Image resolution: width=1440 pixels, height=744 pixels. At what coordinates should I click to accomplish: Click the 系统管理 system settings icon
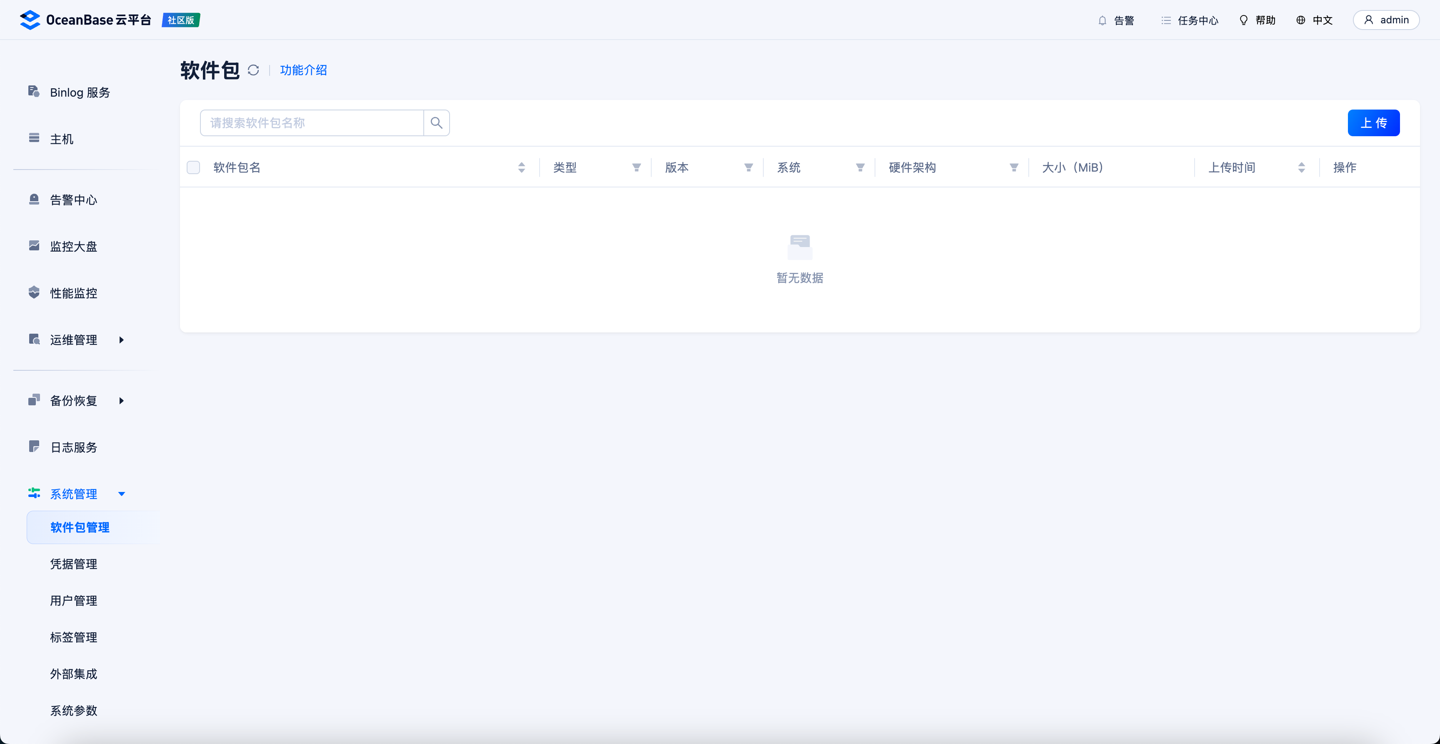coord(34,493)
